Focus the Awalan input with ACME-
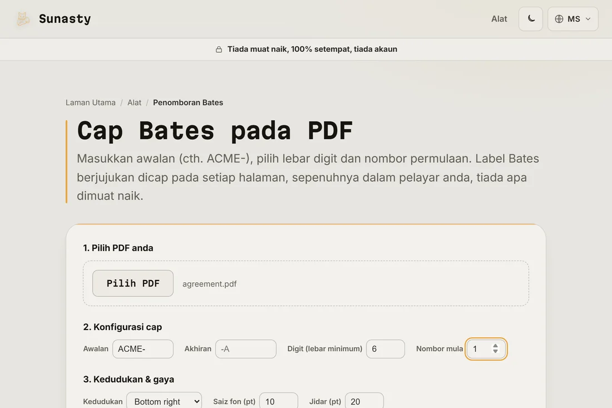This screenshot has height=408, width=612. click(143, 348)
